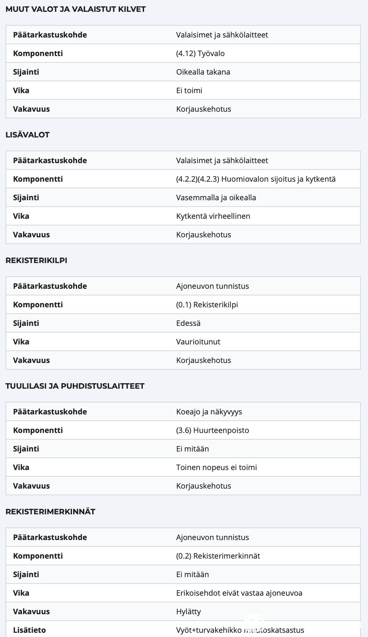Image resolution: width=368 pixels, height=637 pixels.
Task: Select the "(0.2) Rekisterimerkinnät" component value
Action: point(218,556)
